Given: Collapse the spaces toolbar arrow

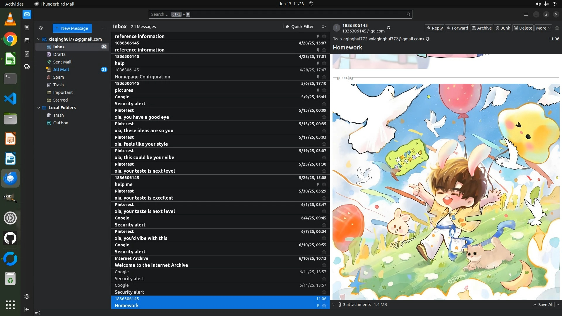Looking at the screenshot, I should pyautogui.click(x=27, y=309).
